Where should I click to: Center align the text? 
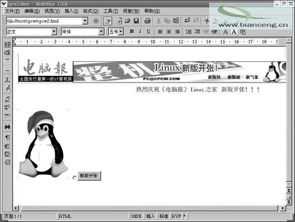coord(168,32)
